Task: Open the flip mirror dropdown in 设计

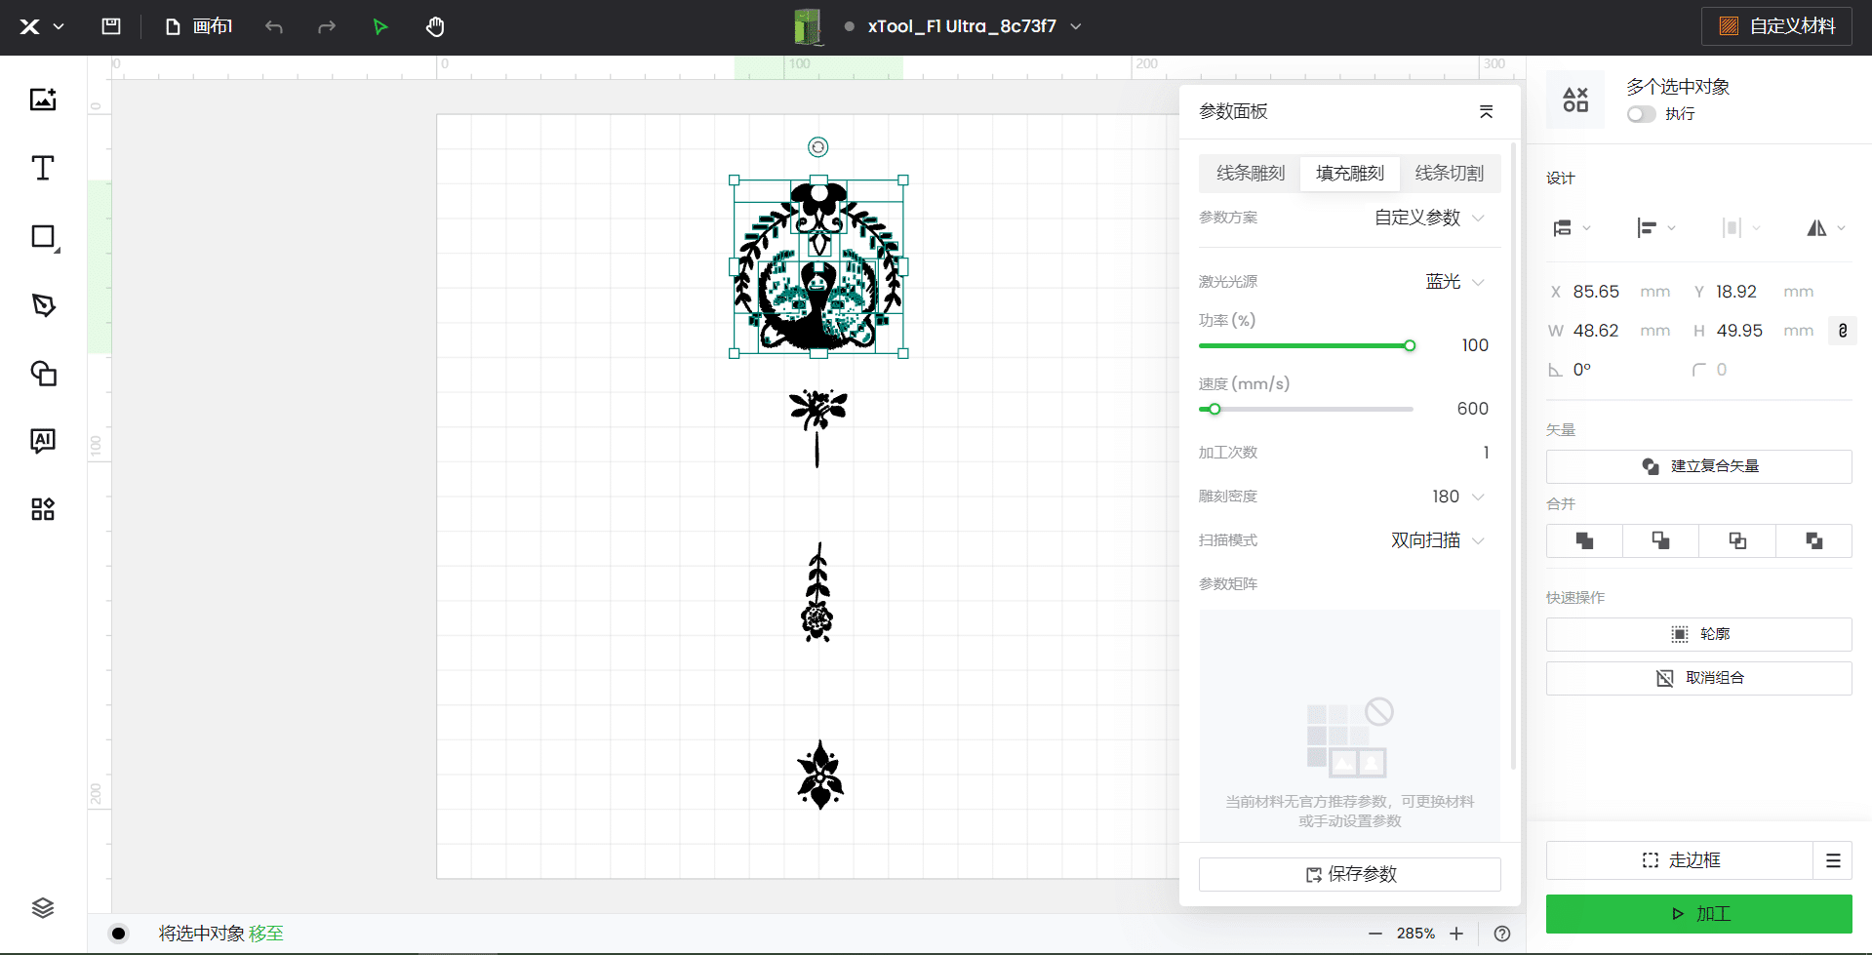Action: (1826, 228)
